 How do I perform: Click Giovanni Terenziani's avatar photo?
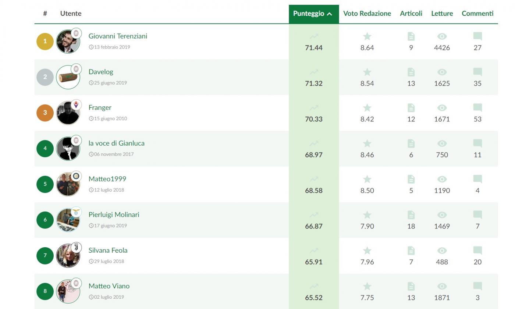pos(68,42)
